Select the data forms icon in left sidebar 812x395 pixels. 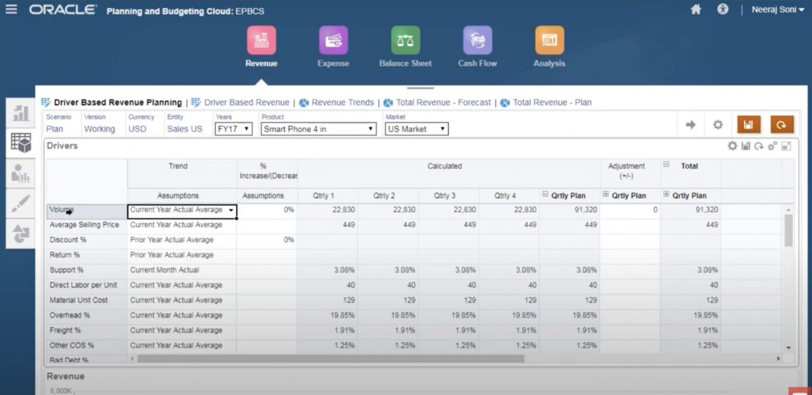click(20, 143)
